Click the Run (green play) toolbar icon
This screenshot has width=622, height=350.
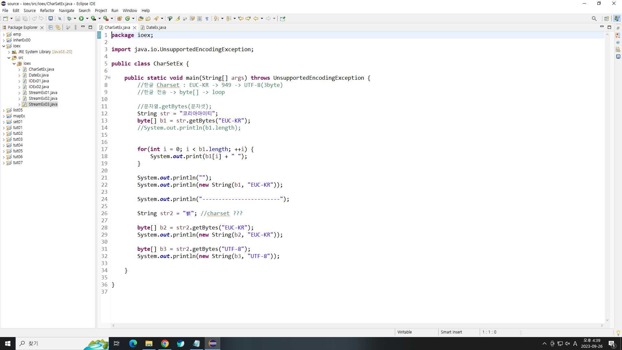pos(81,18)
